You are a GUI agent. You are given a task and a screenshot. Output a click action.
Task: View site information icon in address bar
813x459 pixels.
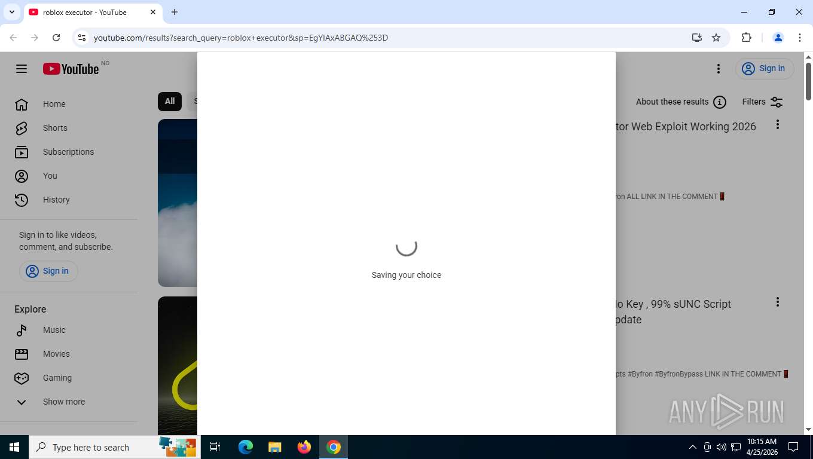pos(82,38)
